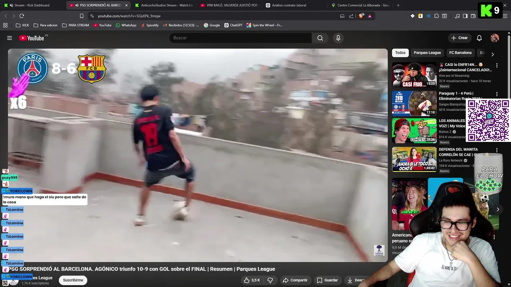Toggle the browser sidebar panel
Viewport: 511px width, 287px height.
pos(465,16)
